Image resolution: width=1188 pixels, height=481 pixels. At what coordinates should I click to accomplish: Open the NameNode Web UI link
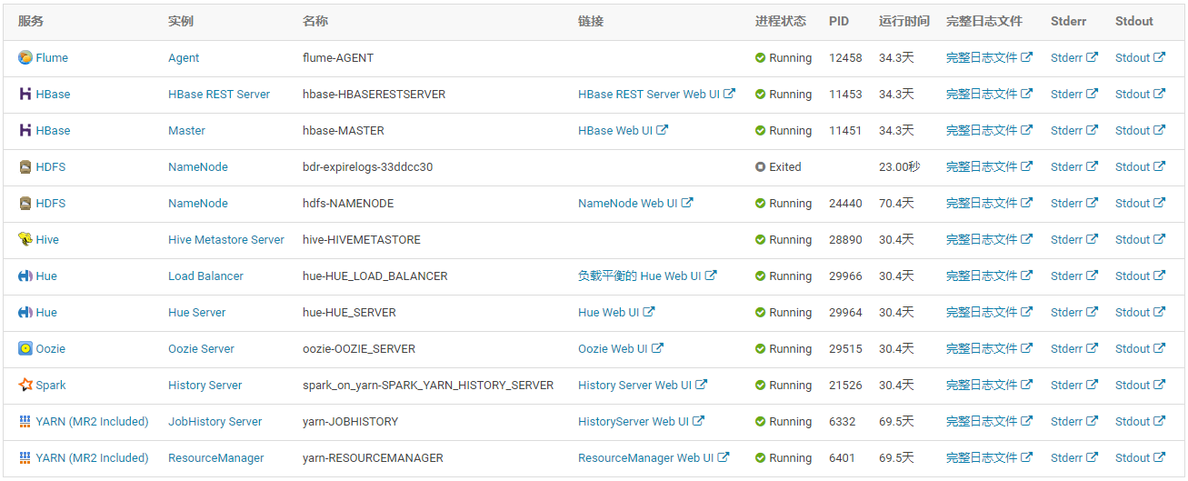coord(635,203)
